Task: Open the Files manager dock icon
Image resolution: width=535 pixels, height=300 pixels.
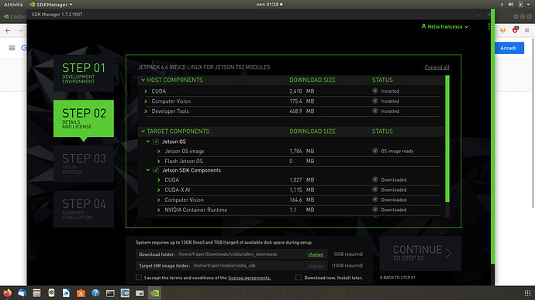Action: pos(37,293)
